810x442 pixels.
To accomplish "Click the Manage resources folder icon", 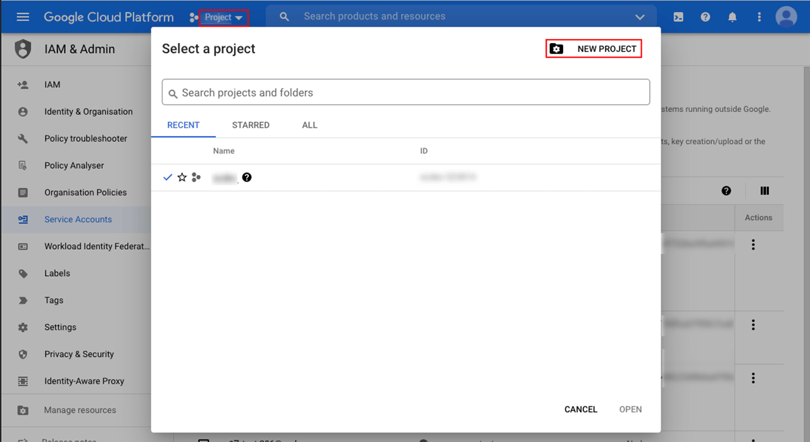I will pos(23,410).
